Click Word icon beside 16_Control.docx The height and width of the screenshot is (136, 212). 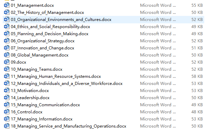click(7, 112)
